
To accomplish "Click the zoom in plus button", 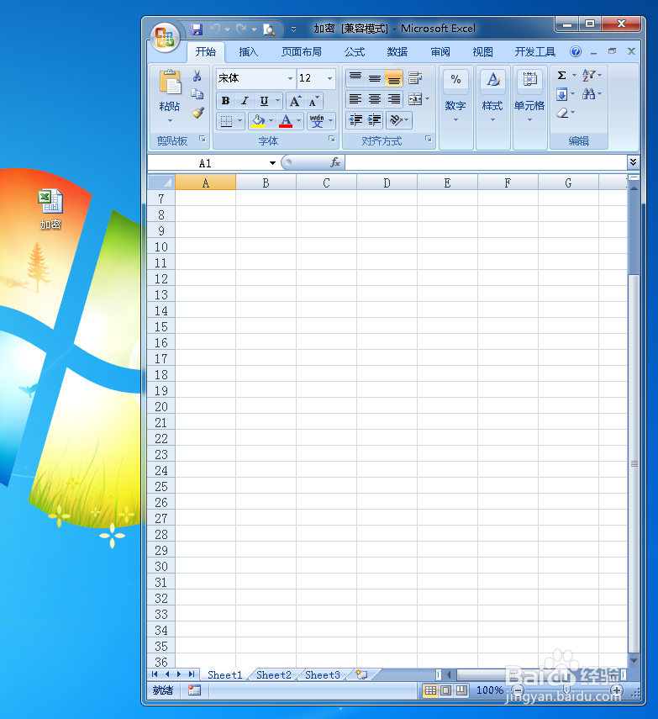I will click(617, 690).
